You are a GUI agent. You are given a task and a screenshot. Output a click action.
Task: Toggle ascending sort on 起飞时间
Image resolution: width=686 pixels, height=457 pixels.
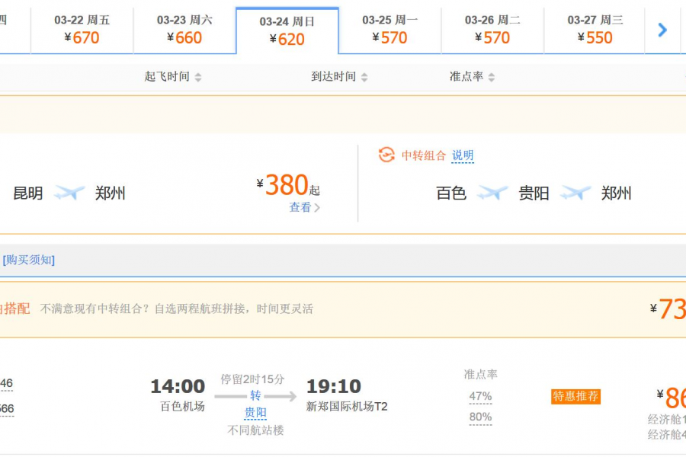coord(200,73)
